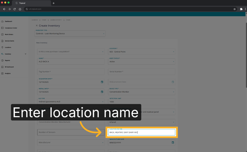Open the Dashboard sidebar icon

[x=2, y=21]
